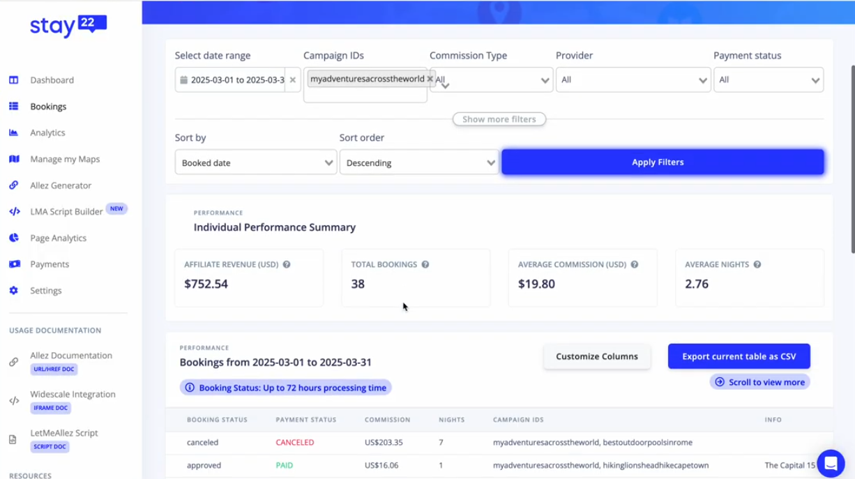Click Export current table as CSV
855x479 pixels.
(739, 356)
